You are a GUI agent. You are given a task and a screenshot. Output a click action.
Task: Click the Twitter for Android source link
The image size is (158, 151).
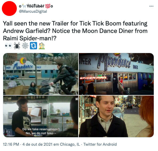click(100, 144)
